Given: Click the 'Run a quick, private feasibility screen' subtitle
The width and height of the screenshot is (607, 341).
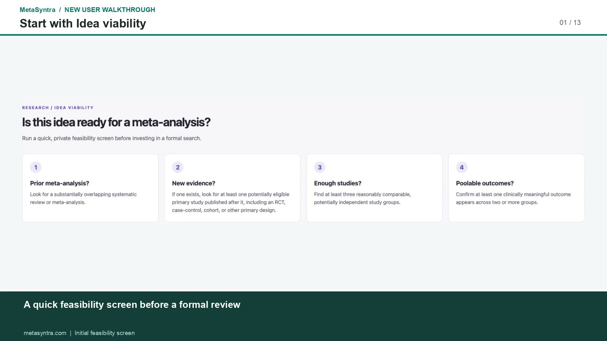Looking at the screenshot, I should [112, 138].
